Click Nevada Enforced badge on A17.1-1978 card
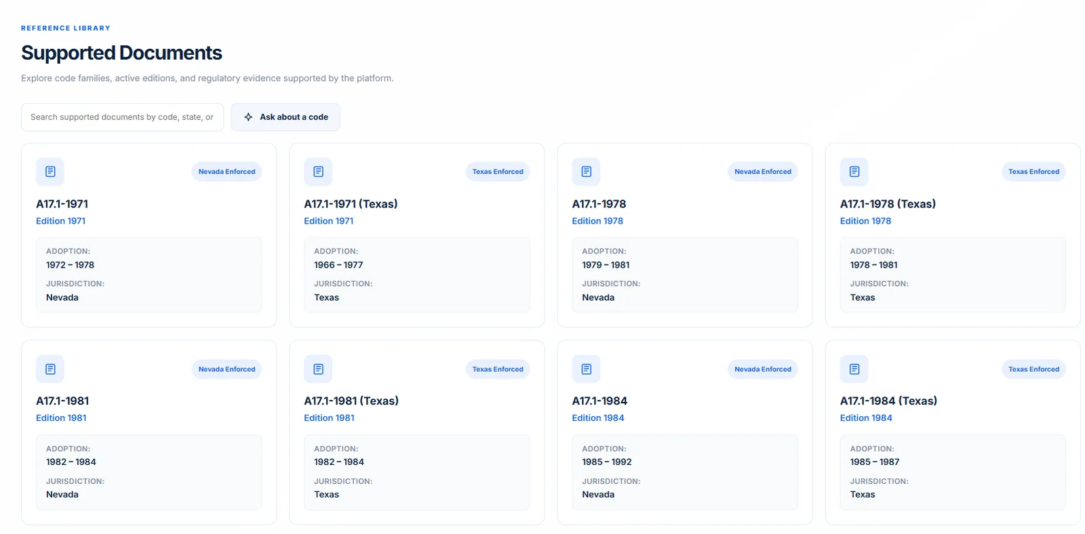Viewport: 1085px width, 534px height. (x=763, y=171)
